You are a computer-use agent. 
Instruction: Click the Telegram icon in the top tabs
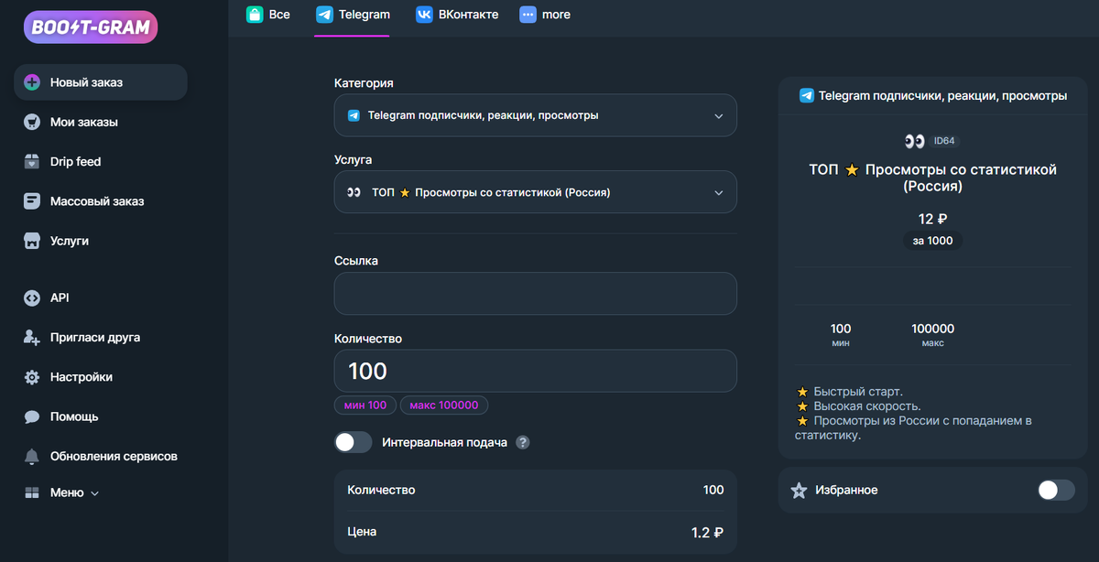tap(324, 15)
